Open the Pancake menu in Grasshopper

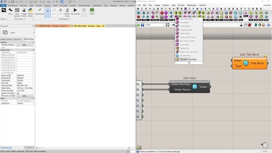coord(181,5)
